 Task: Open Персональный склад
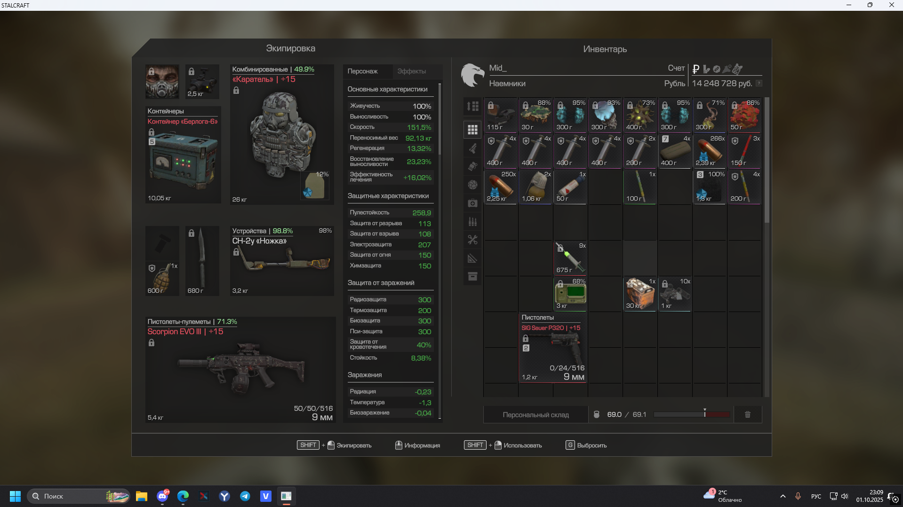(x=535, y=415)
